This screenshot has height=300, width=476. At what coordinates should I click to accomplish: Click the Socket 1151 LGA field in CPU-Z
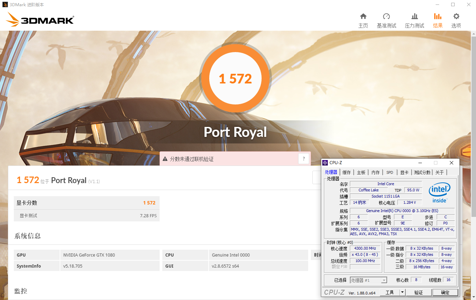coord(386,196)
